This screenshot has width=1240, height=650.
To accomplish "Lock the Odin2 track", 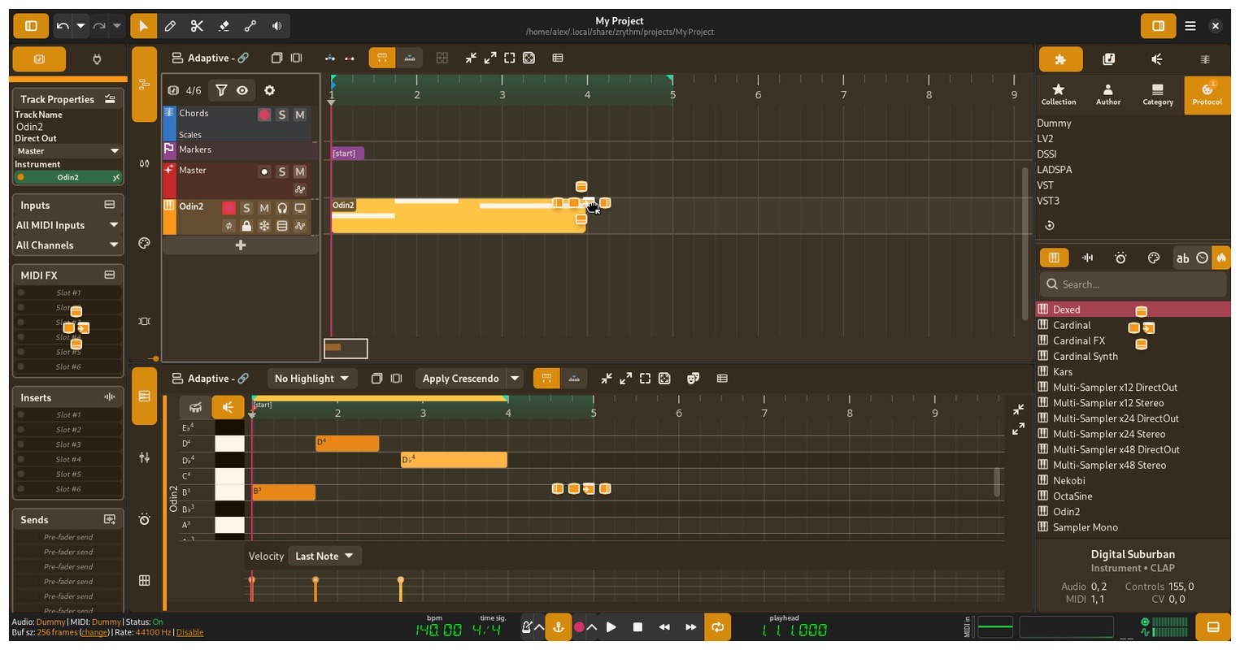I will click(246, 226).
